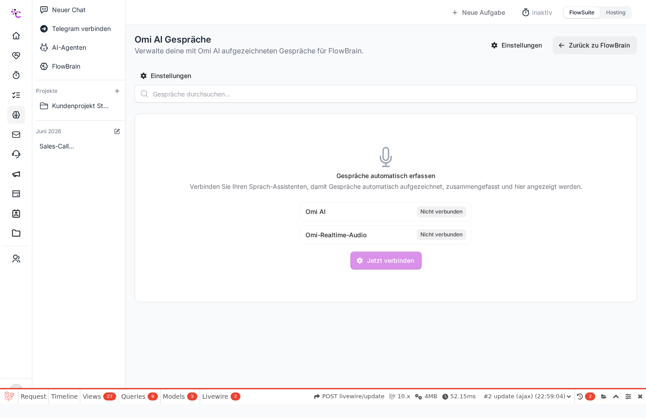This screenshot has width=646, height=418.
Task: Open the home icon in sidebar
Action: 16,35
